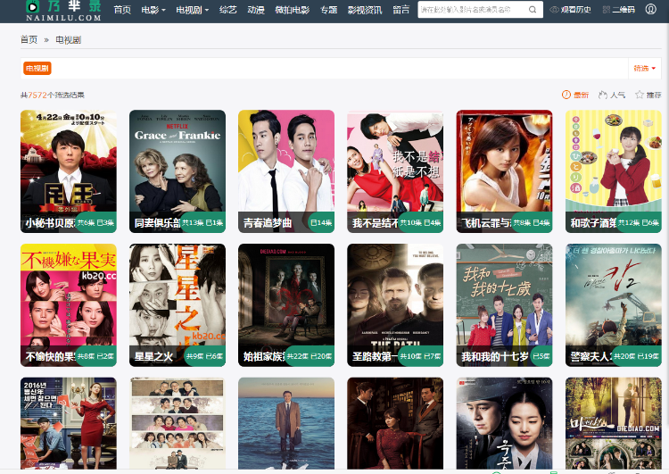Open the 不愉快的果实 poster

[x=69, y=305]
